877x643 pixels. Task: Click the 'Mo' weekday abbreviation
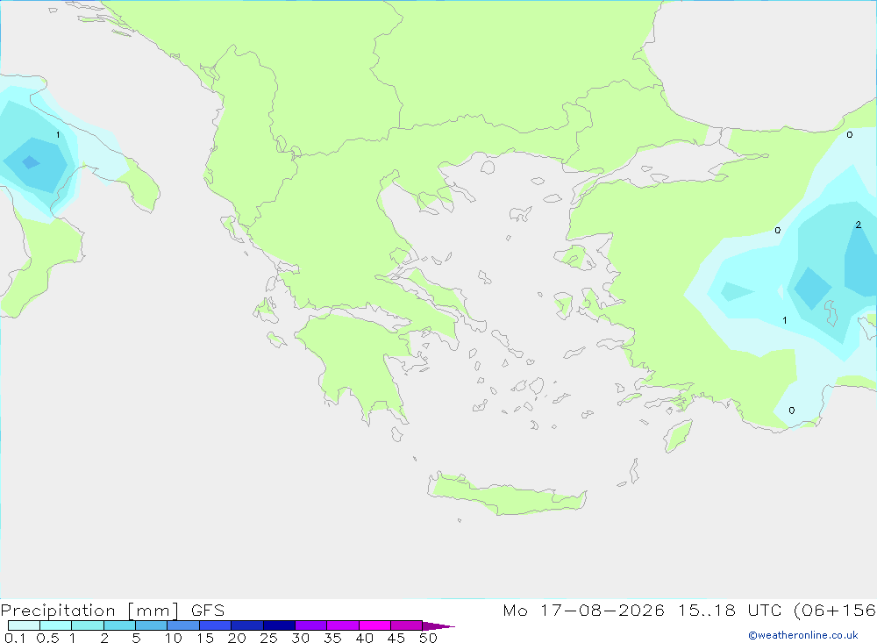pyautogui.click(x=515, y=610)
